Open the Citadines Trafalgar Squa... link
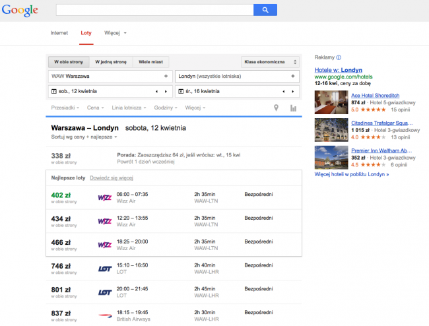Screen dimensions: 429x326 click(x=381, y=123)
